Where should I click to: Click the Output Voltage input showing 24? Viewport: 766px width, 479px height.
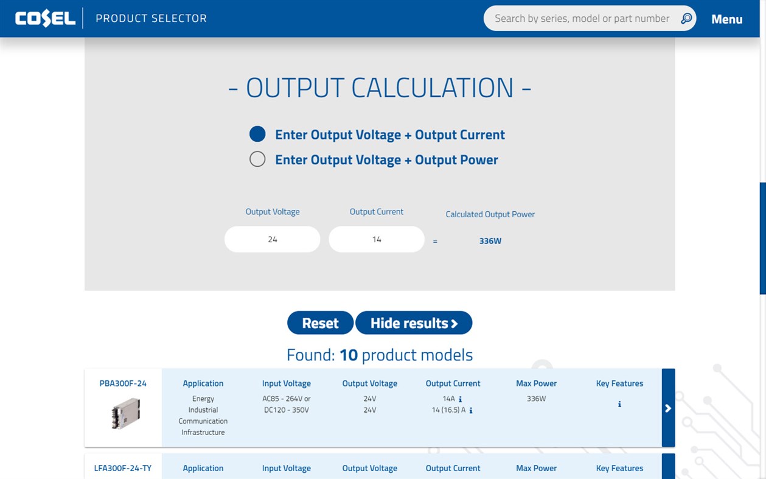(x=272, y=239)
